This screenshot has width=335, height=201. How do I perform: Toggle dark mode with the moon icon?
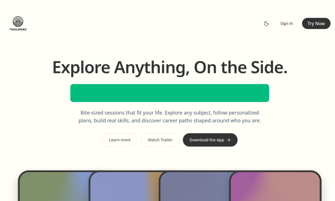coord(266,24)
